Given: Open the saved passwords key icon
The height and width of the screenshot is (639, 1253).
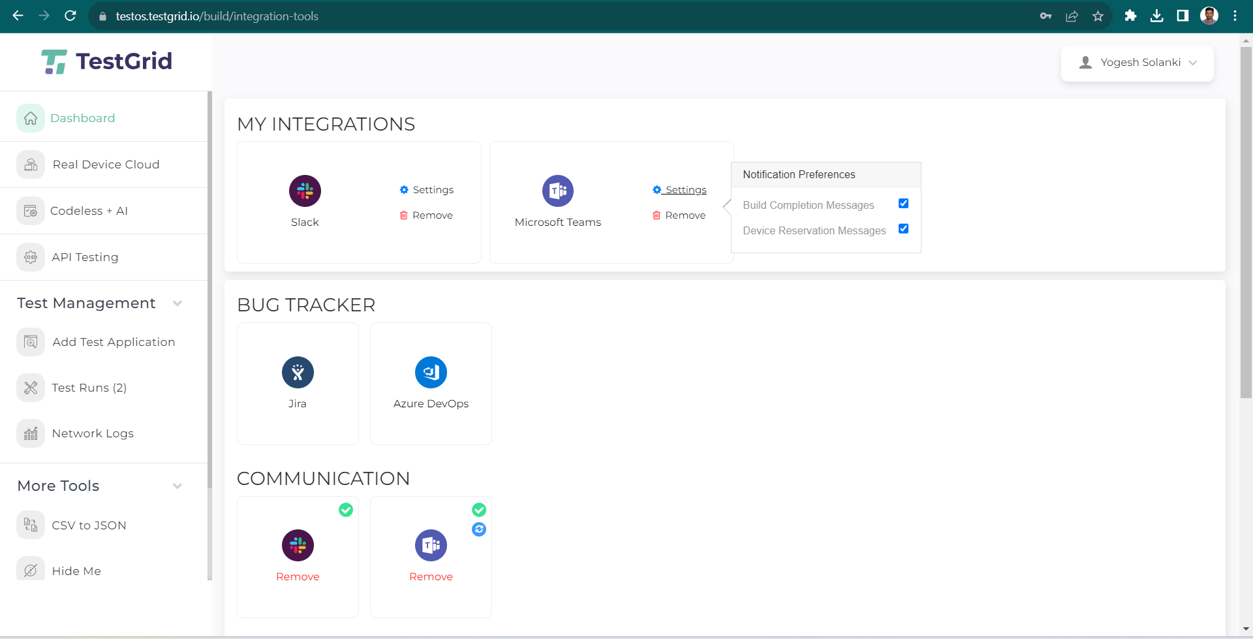Looking at the screenshot, I should tap(1045, 16).
